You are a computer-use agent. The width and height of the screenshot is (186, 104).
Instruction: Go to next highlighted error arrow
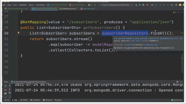[181, 12]
